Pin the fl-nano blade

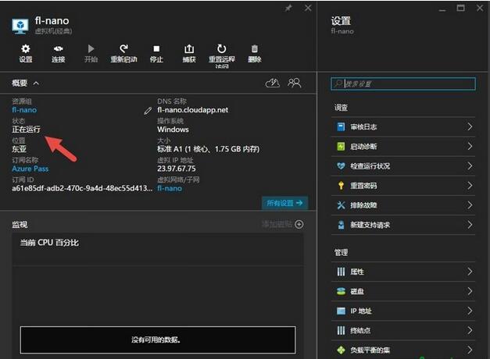pyautogui.click(x=288, y=9)
